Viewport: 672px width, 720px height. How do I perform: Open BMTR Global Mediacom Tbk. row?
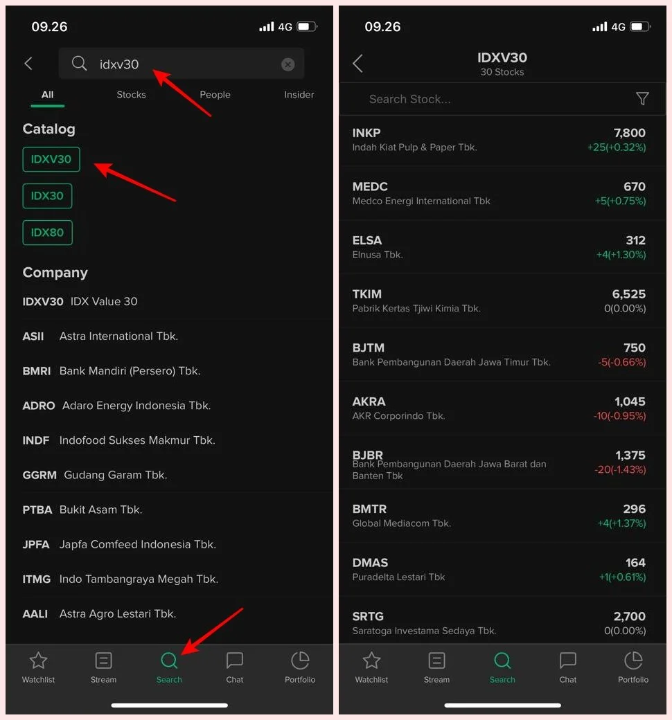502,516
